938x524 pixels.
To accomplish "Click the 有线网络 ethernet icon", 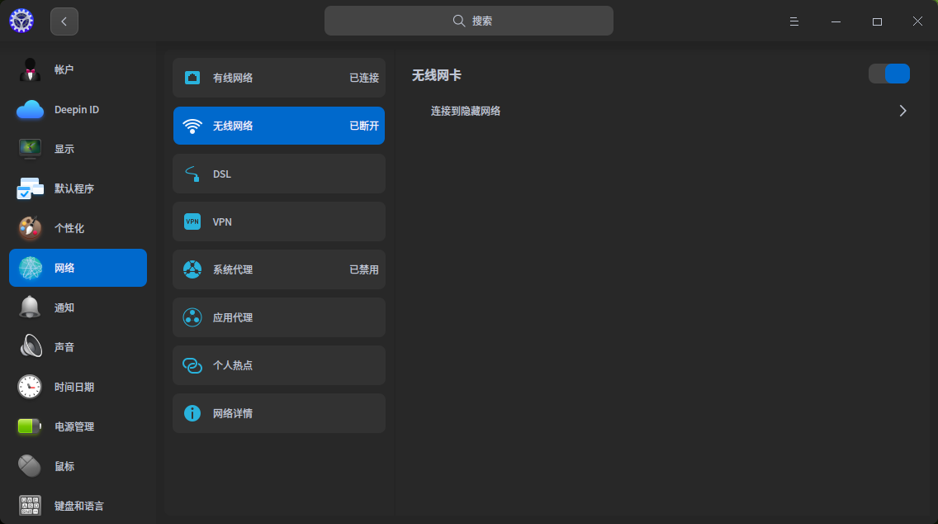I will (192, 78).
